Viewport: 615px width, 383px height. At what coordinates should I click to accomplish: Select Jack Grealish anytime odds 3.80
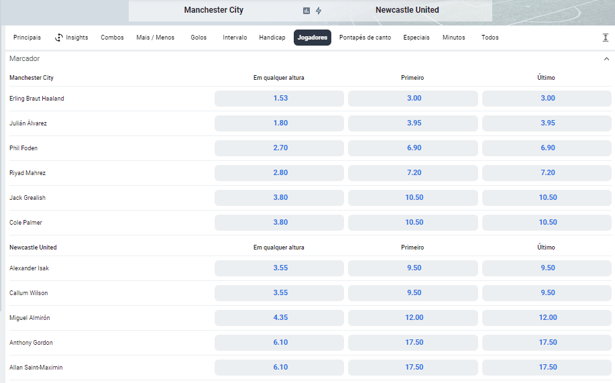tap(279, 198)
